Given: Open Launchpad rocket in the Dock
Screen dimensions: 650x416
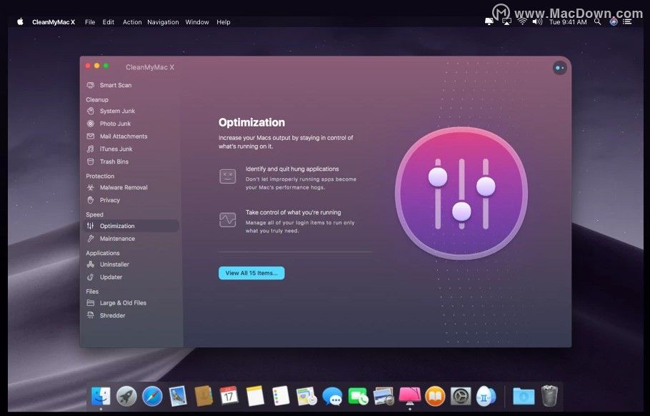Looking at the screenshot, I should click(126, 396).
